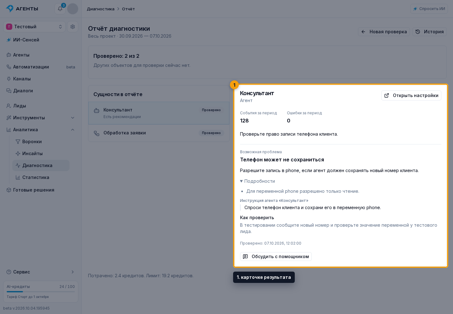453x314 pixels.
Task: Click the version text beta v.2026.10.04.195945
Action: [26, 308]
